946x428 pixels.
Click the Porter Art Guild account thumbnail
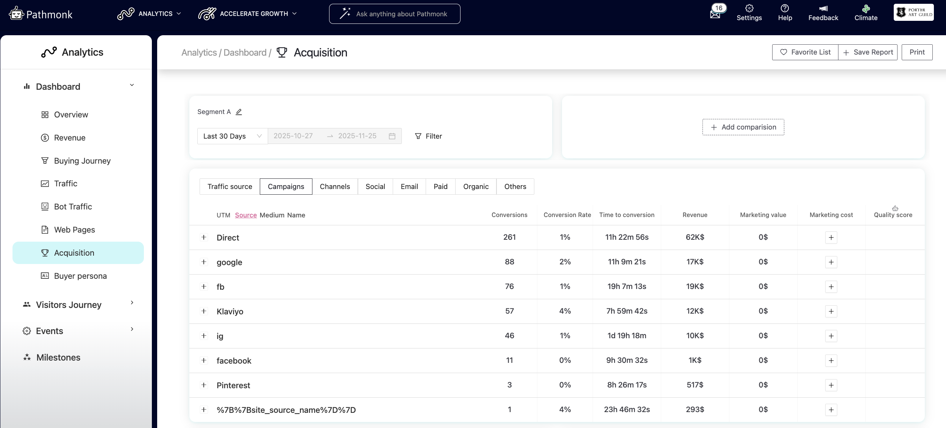(x=913, y=13)
